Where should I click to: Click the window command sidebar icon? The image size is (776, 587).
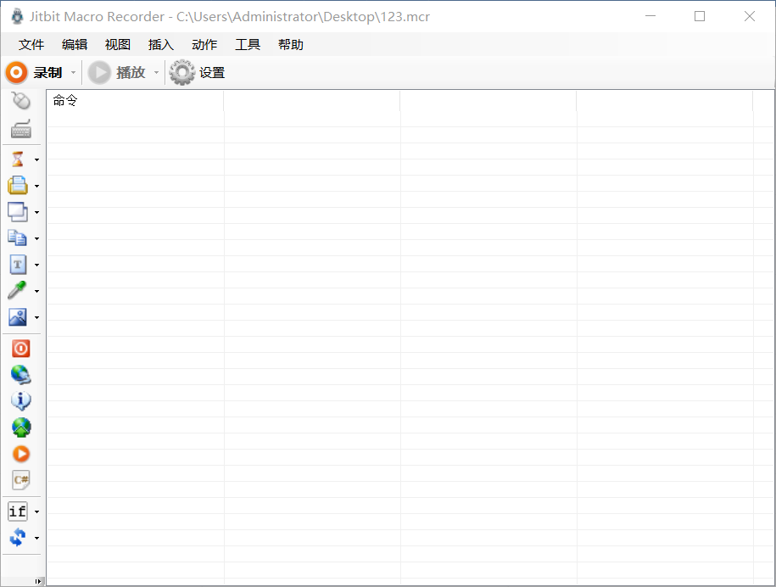pos(18,212)
